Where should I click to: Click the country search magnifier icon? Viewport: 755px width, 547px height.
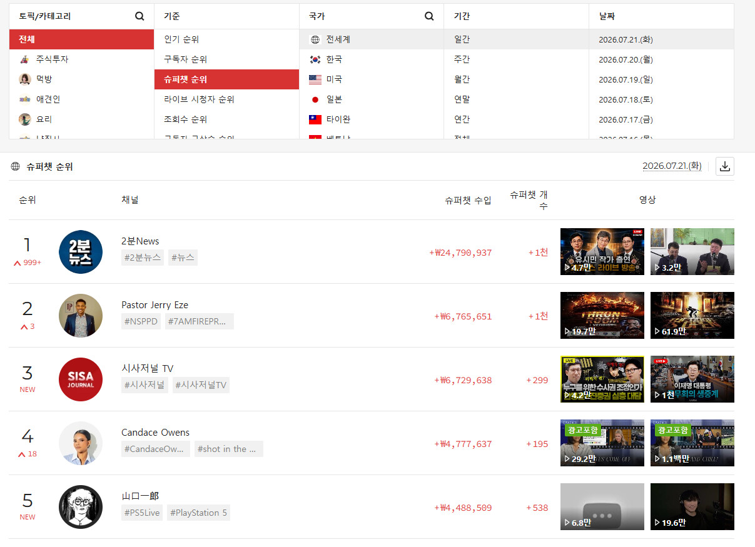point(429,16)
